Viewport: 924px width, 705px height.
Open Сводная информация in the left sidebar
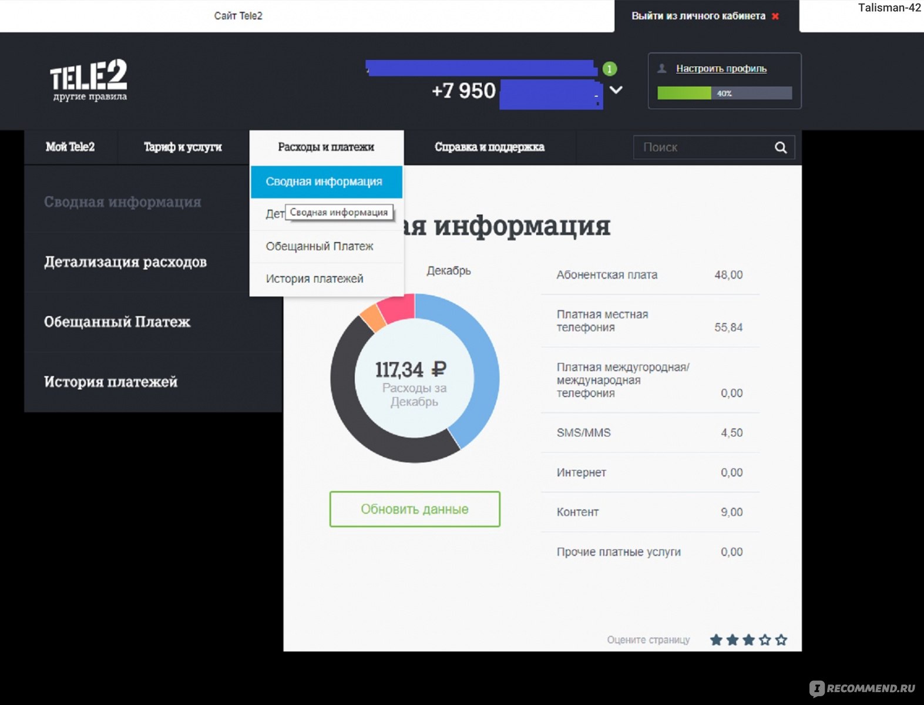pyautogui.click(x=123, y=202)
